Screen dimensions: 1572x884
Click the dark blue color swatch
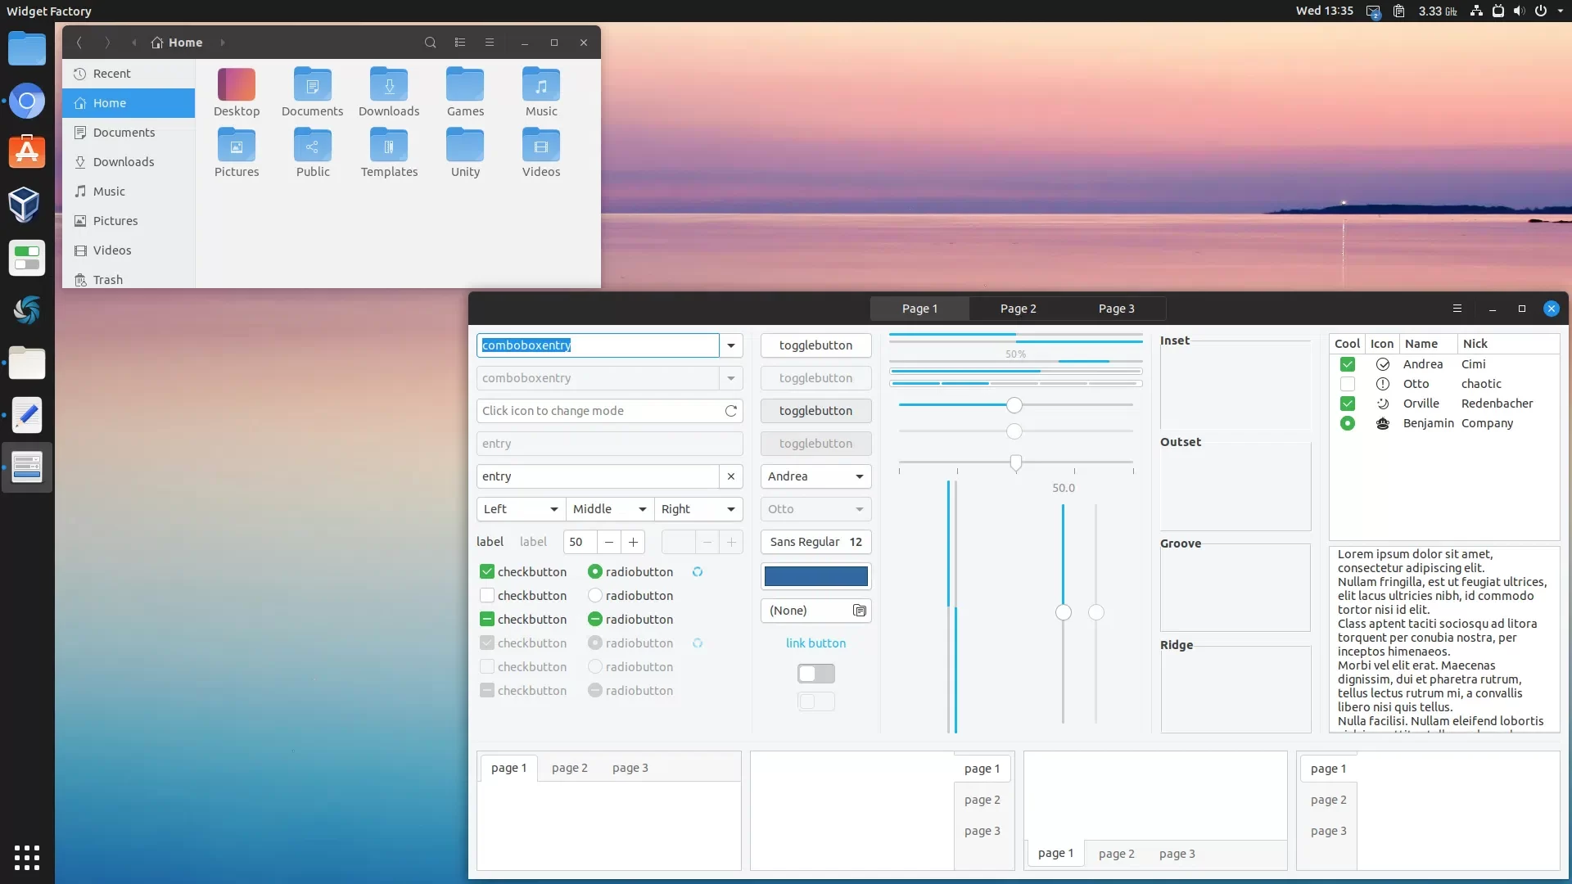[x=815, y=576]
